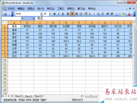
Task: Apply Currency style icon
Action: (85, 14)
